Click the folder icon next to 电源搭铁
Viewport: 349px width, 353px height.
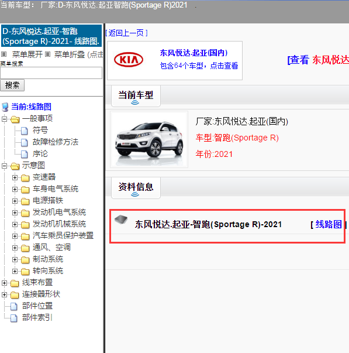click(25, 201)
